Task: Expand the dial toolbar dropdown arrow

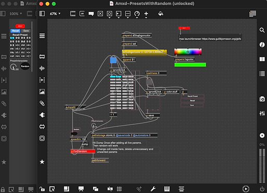Action: [137, 18]
